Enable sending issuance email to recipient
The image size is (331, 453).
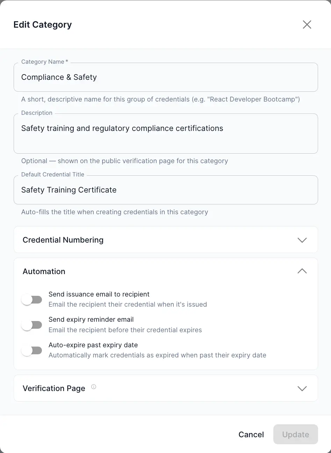pyautogui.click(x=32, y=299)
